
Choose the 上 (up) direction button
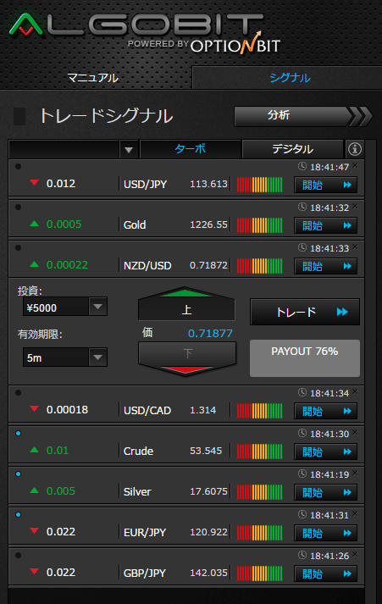186,304
